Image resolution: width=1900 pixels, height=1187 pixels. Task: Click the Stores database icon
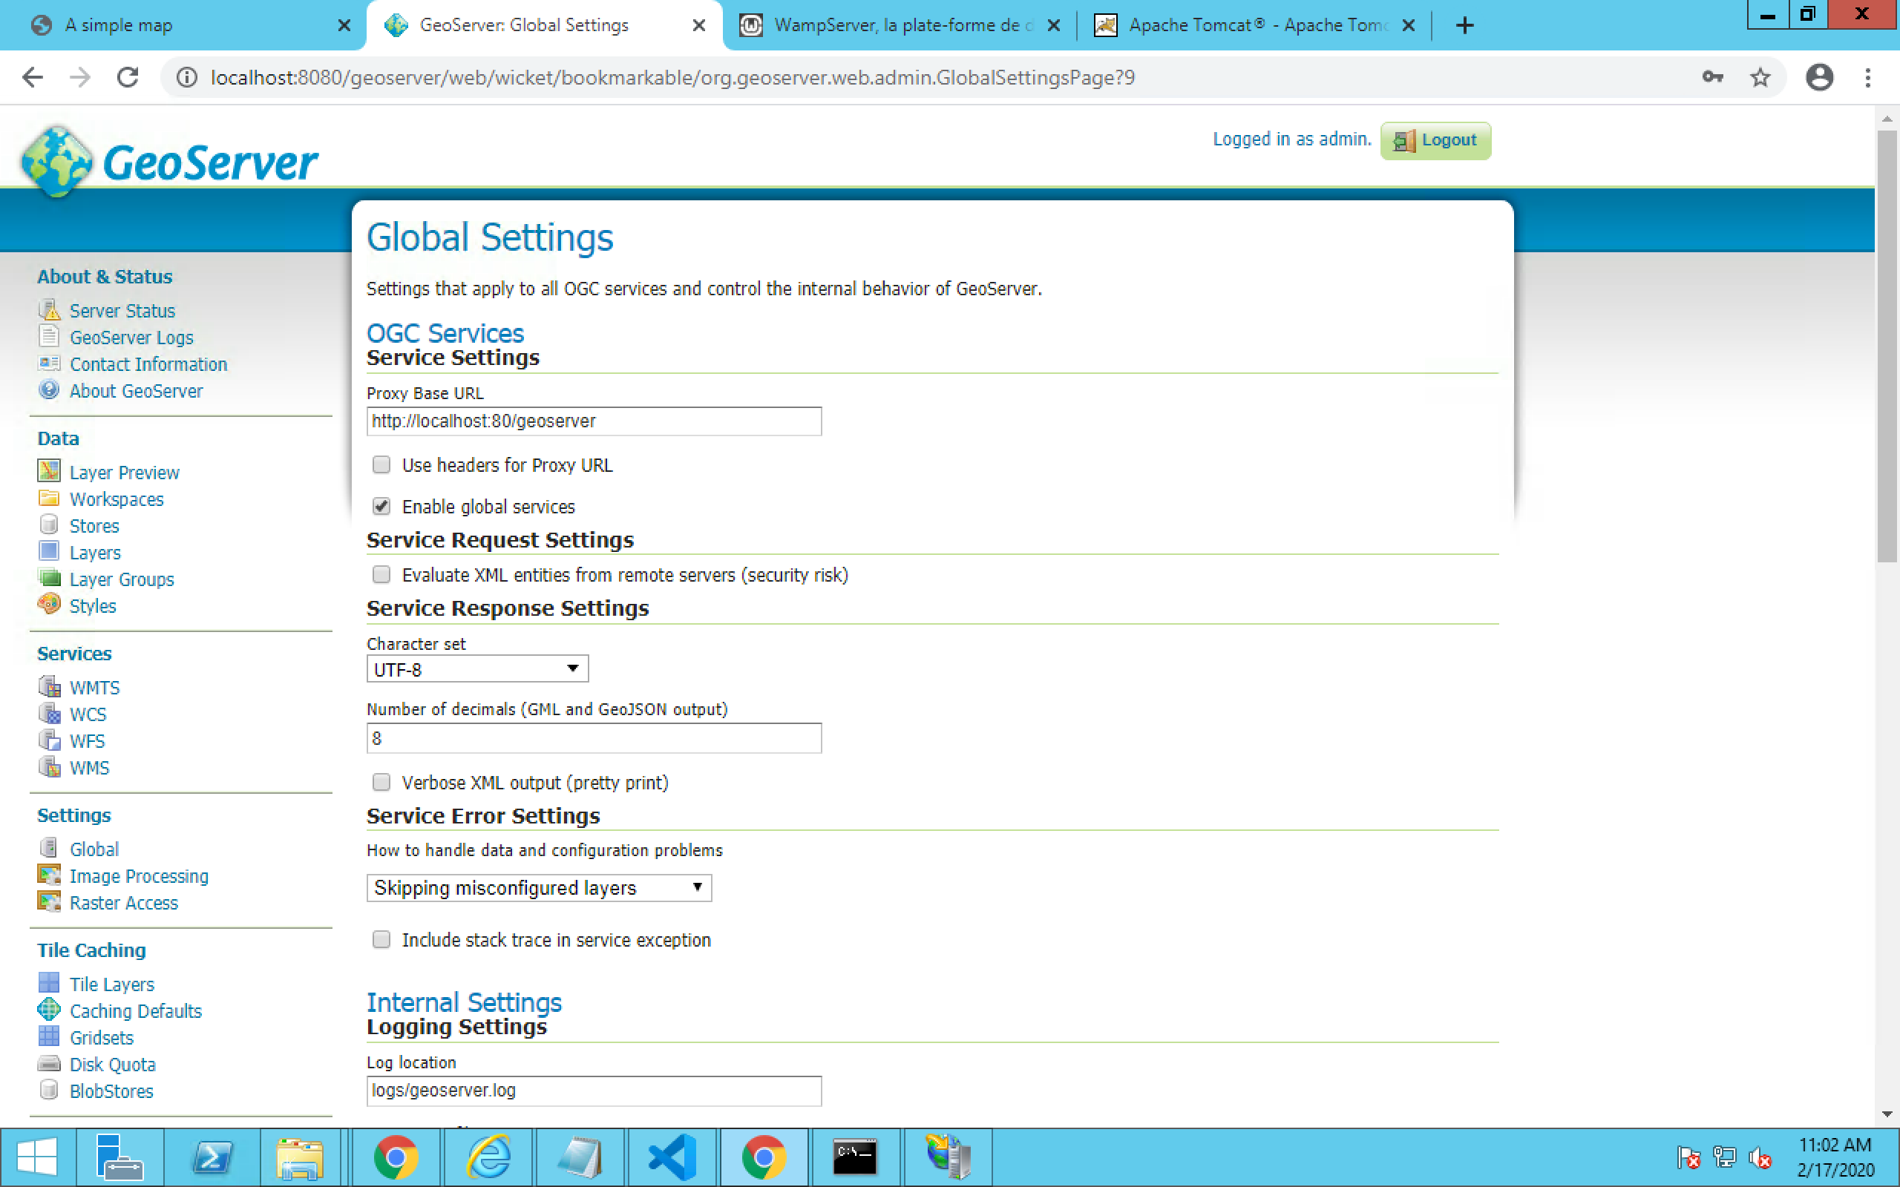click(50, 525)
